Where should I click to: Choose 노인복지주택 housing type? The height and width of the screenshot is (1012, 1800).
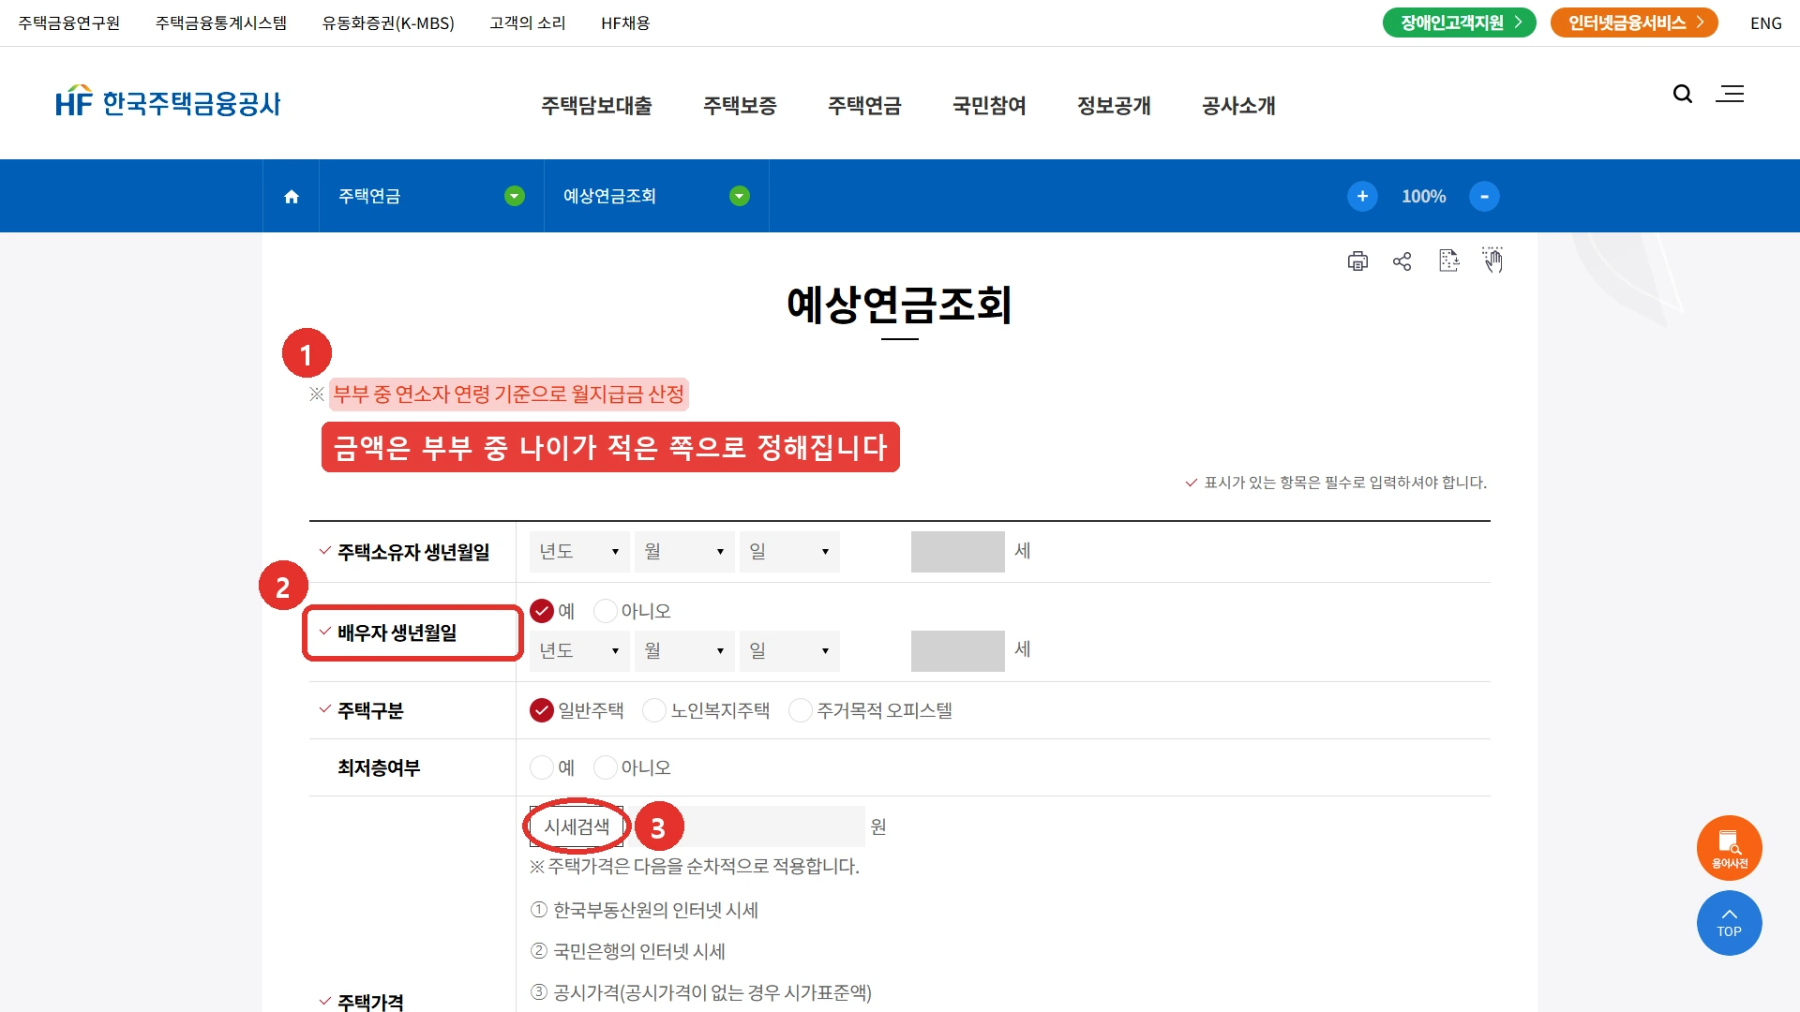click(654, 710)
